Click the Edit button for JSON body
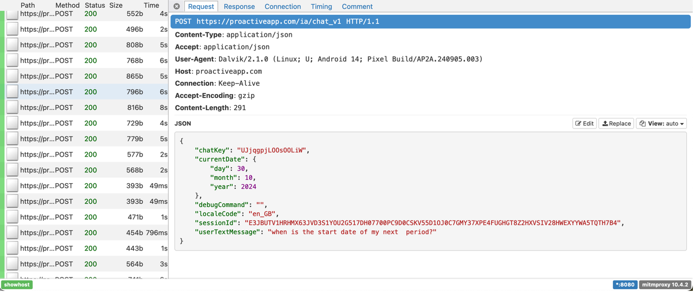The width and height of the screenshot is (695, 292). 584,123
